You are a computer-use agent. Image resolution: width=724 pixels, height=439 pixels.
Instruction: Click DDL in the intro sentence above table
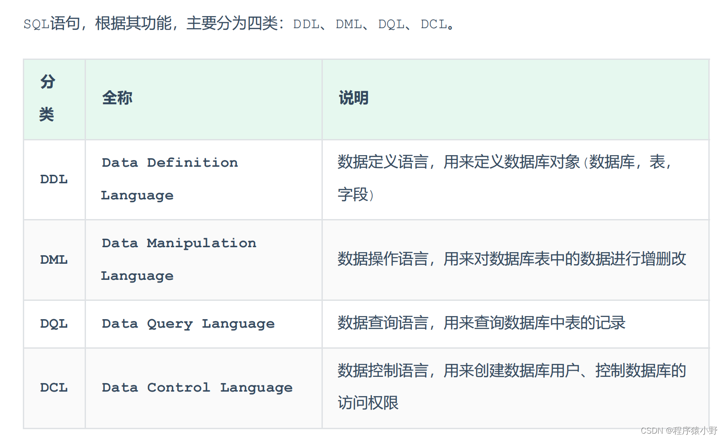coord(306,24)
